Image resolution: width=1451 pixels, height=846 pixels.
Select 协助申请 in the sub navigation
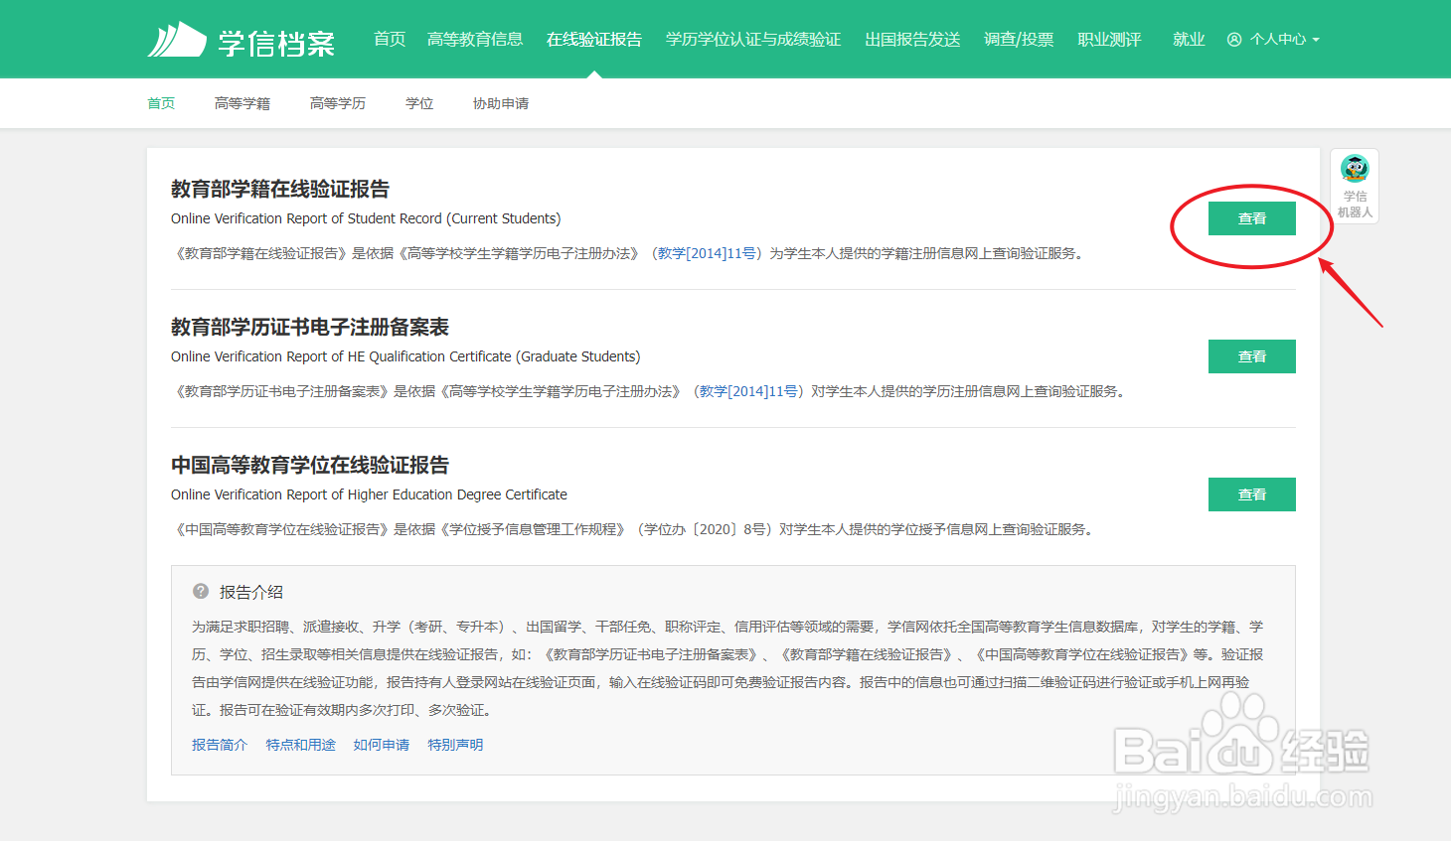(x=501, y=102)
